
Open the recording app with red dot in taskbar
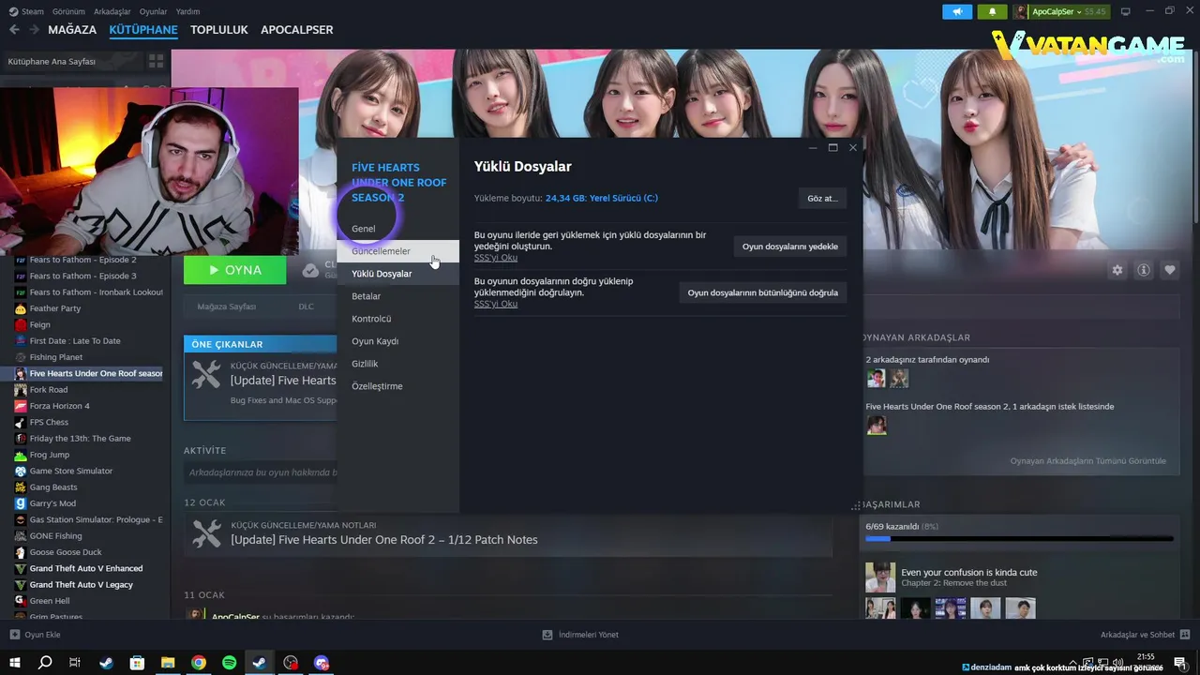291,663
